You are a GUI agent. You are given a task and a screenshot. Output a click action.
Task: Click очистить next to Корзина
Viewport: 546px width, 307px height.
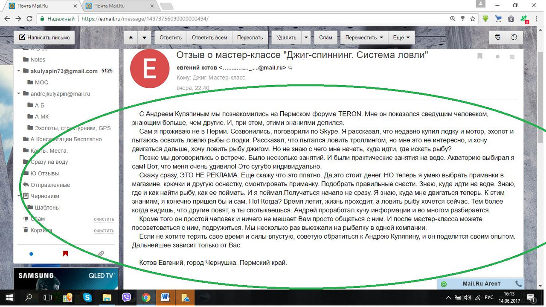[104, 230]
